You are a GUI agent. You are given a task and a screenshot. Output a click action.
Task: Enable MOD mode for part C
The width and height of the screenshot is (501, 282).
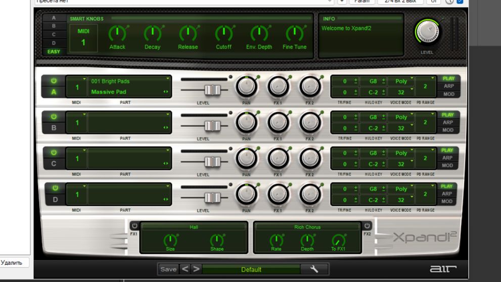pos(447,166)
